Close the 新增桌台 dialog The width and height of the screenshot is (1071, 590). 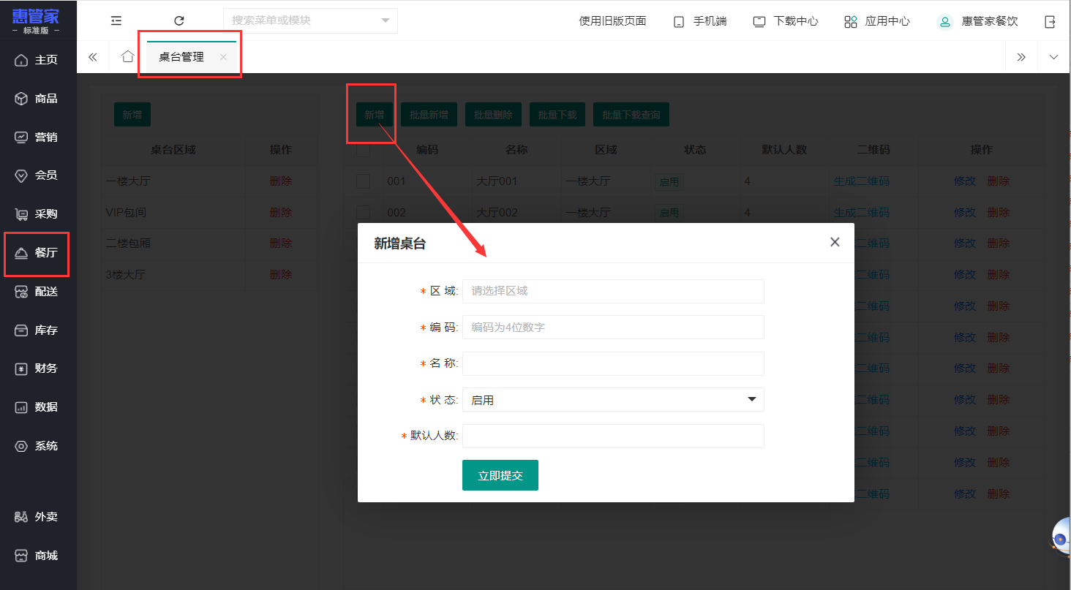[x=835, y=242]
